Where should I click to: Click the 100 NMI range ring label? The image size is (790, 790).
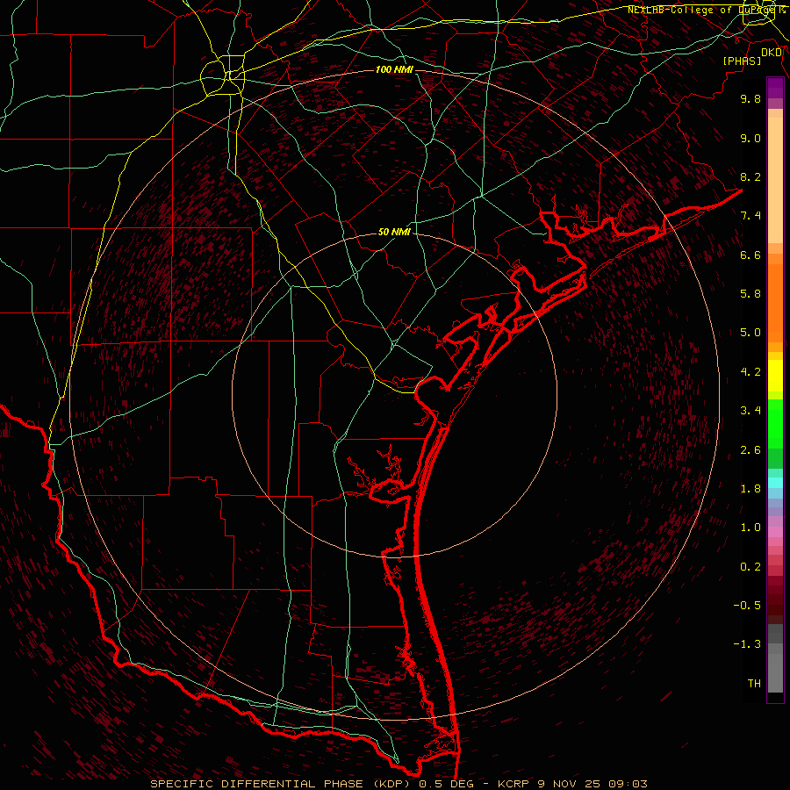[x=394, y=69]
